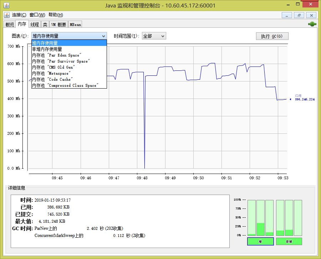Viewport: 321px width, 259px height.
Task: Choose memory pool CMS Old Gen
Action: pyautogui.click(x=69, y=67)
